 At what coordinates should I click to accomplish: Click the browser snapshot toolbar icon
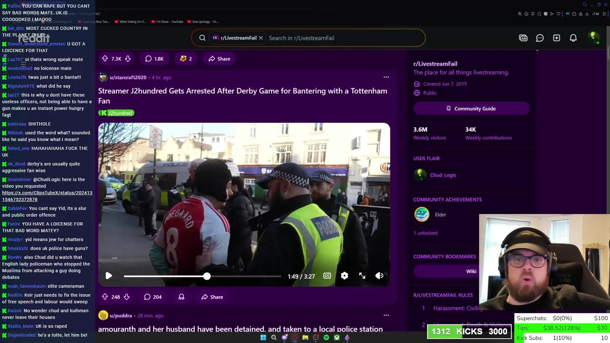pos(539,14)
